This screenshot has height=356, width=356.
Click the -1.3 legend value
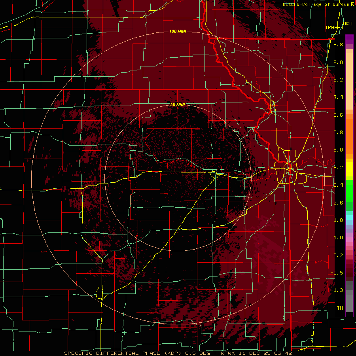pyautogui.click(x=337, y=290)
